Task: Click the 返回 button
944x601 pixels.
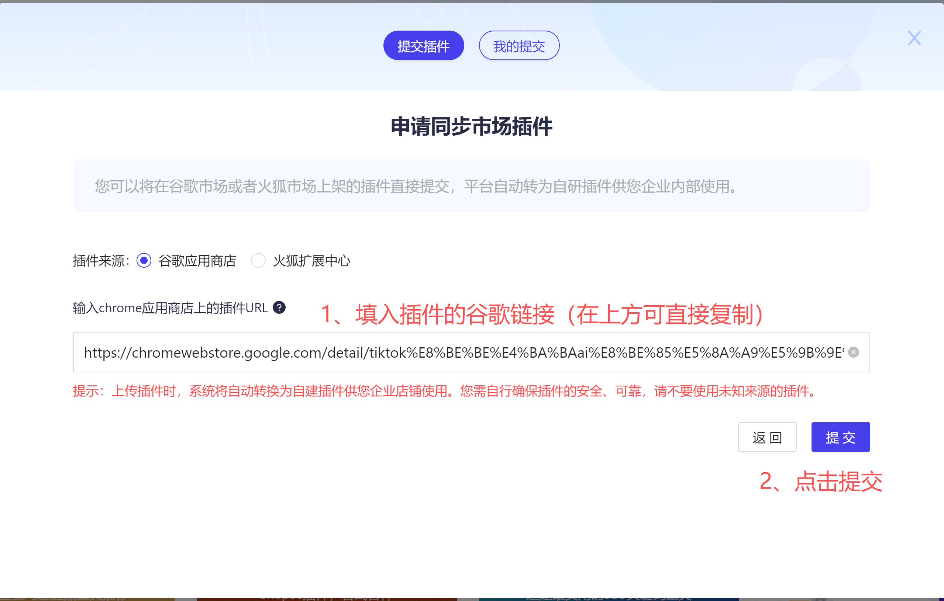Action: (x=767, y=437)
